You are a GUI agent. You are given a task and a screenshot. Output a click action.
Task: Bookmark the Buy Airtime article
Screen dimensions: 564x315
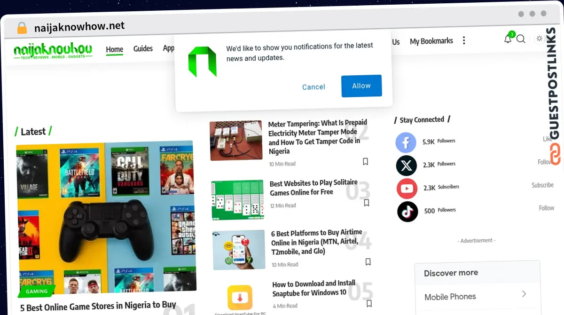368,262
